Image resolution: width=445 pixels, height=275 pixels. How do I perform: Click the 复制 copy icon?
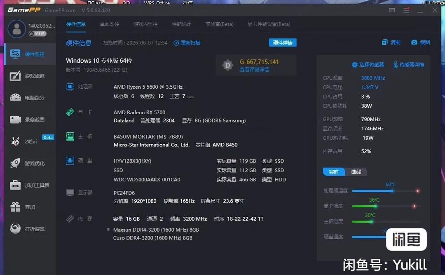384,42
